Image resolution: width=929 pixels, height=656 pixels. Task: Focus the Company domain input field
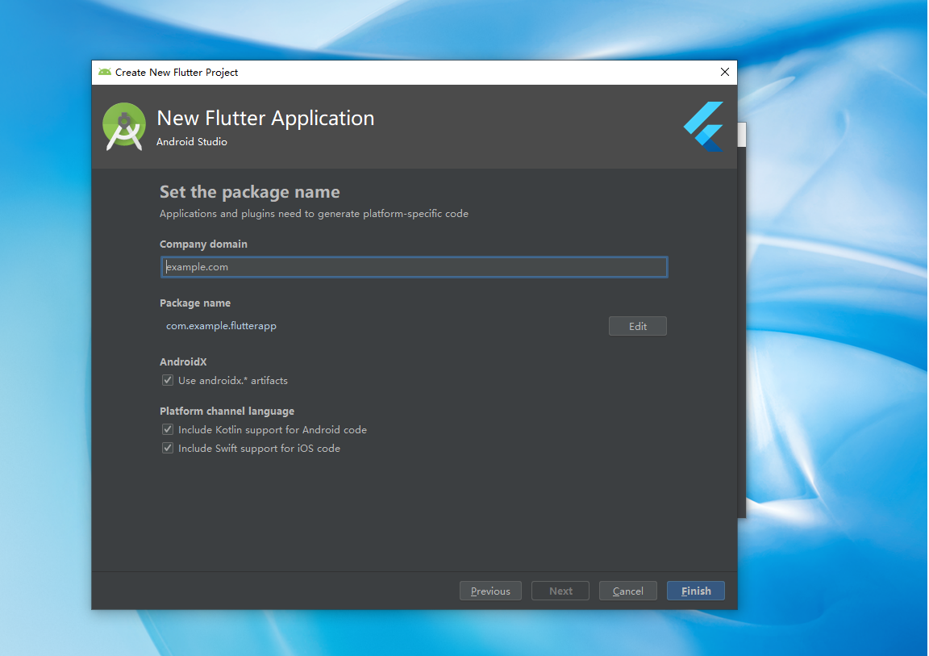[415, 266]
